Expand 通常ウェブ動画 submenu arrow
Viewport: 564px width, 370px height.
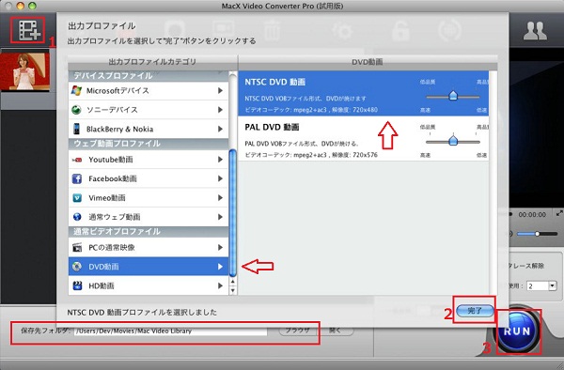tap(220, 217)
